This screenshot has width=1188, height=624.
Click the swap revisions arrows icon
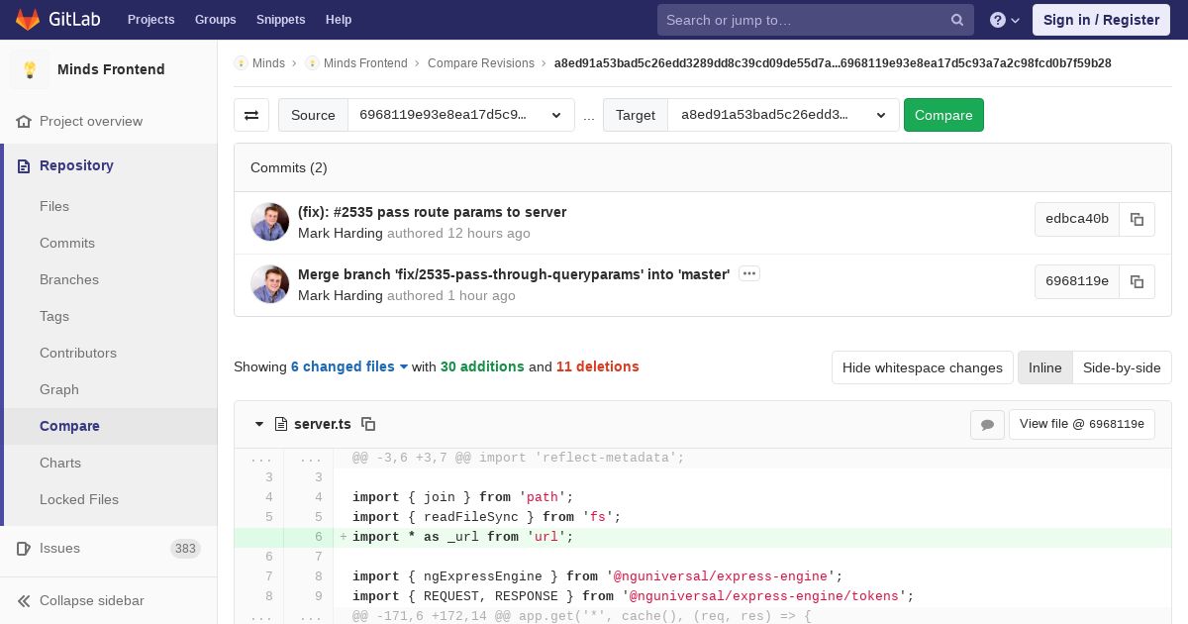pyautogui.click(x=251, y=115)
